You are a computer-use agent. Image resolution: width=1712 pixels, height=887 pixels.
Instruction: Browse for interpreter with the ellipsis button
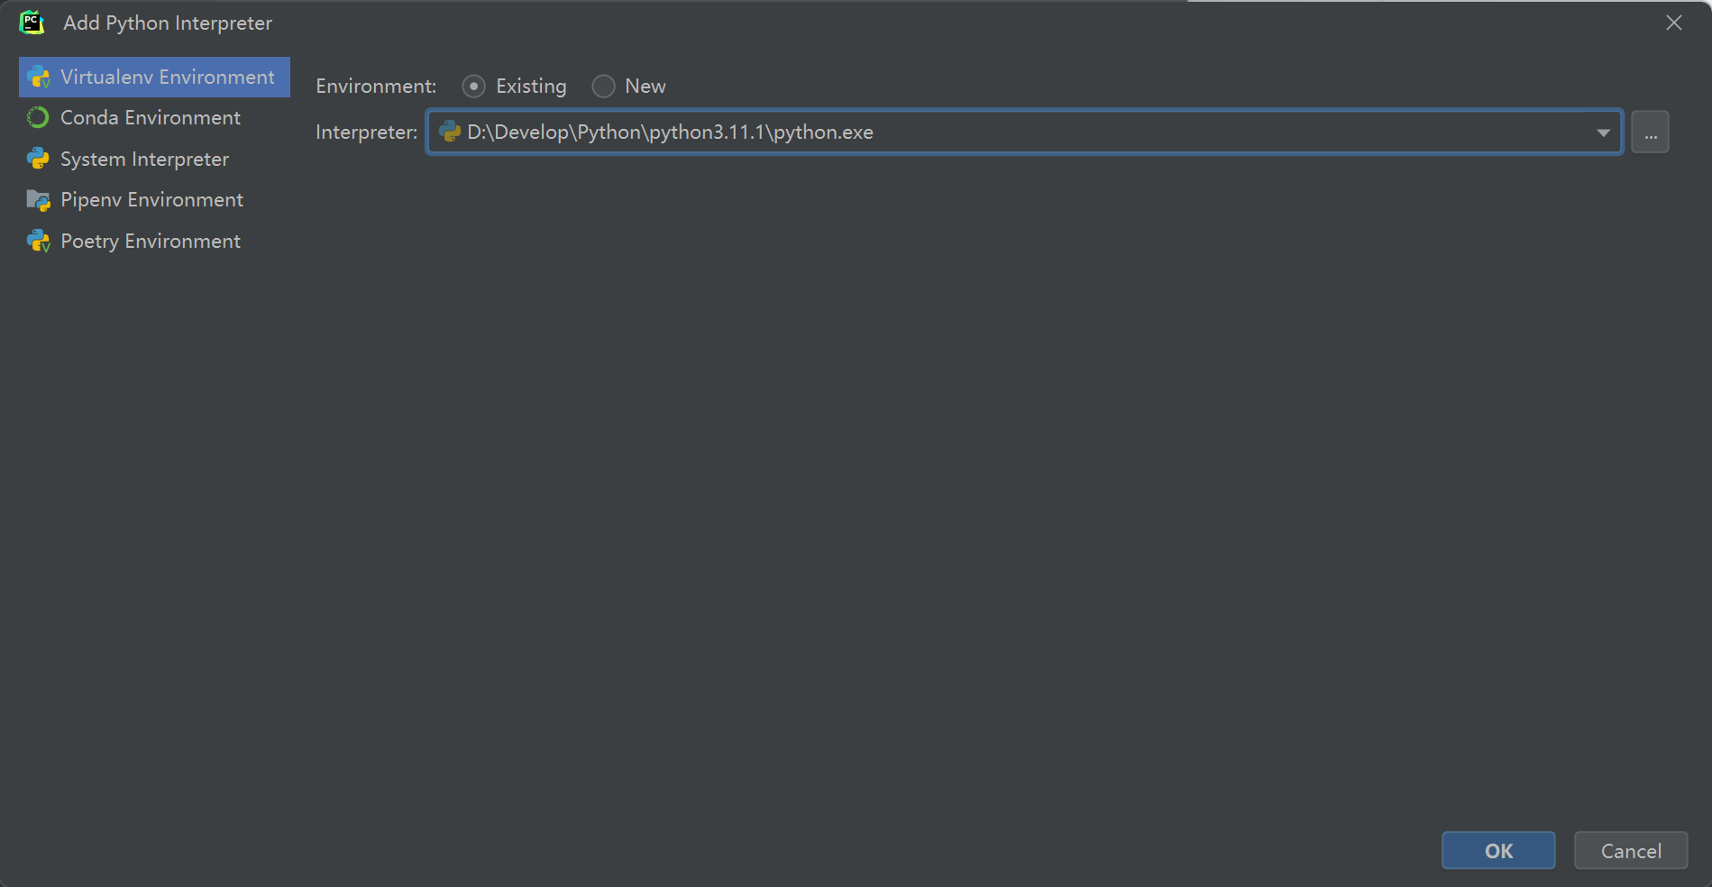pyautogui.click(x=1650, y=133)
